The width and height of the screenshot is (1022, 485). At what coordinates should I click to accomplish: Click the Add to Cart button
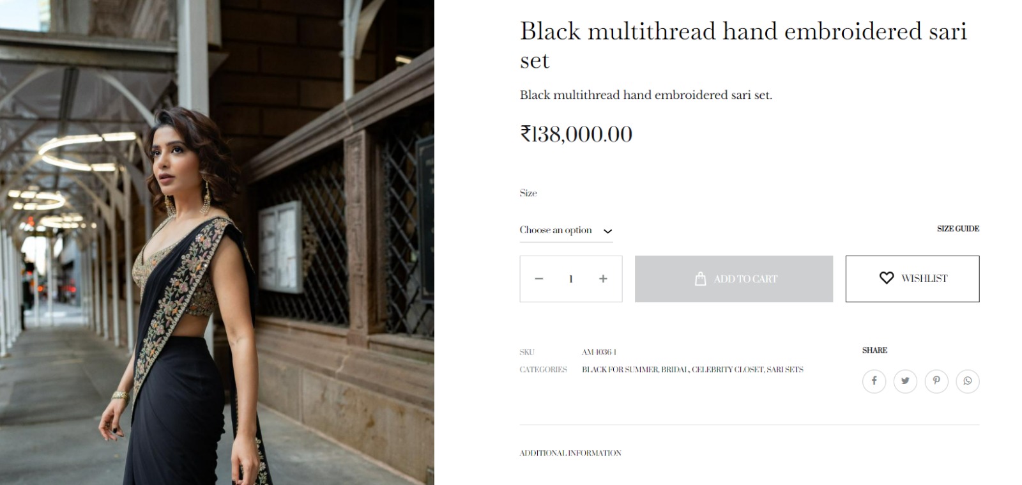[734, 279]
